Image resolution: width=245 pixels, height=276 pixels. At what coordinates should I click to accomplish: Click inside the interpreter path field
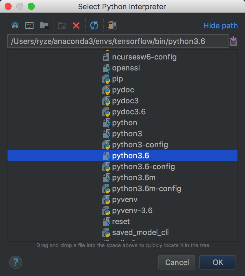pos(116,41)
